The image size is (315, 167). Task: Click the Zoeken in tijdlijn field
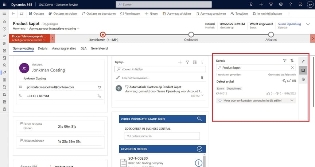tap(160, 69)
